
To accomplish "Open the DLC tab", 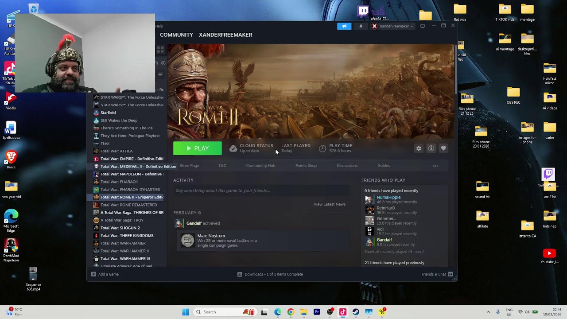I will pyautogui.click(x=222, y=166).
